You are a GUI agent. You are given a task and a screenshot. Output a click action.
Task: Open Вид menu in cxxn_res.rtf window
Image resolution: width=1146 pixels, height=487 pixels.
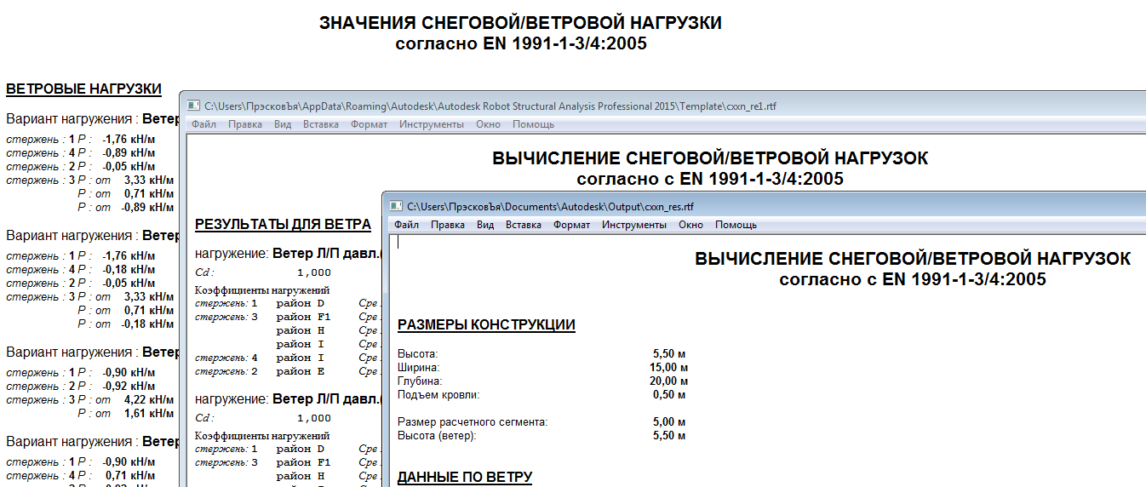[x=485, y=225]
